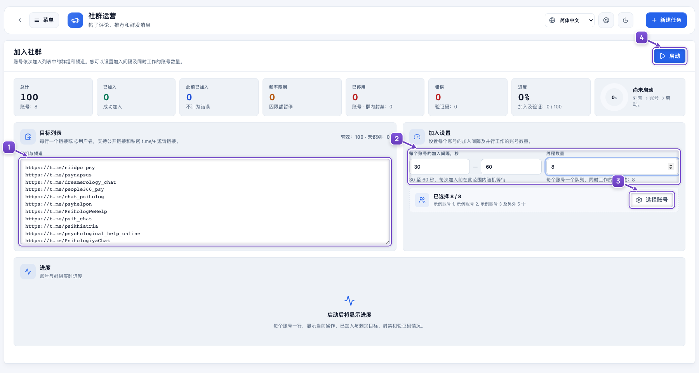Toggle dark mode moon icon
The width and height of the screenshot is (699, 373).
(x=626, y=20)
